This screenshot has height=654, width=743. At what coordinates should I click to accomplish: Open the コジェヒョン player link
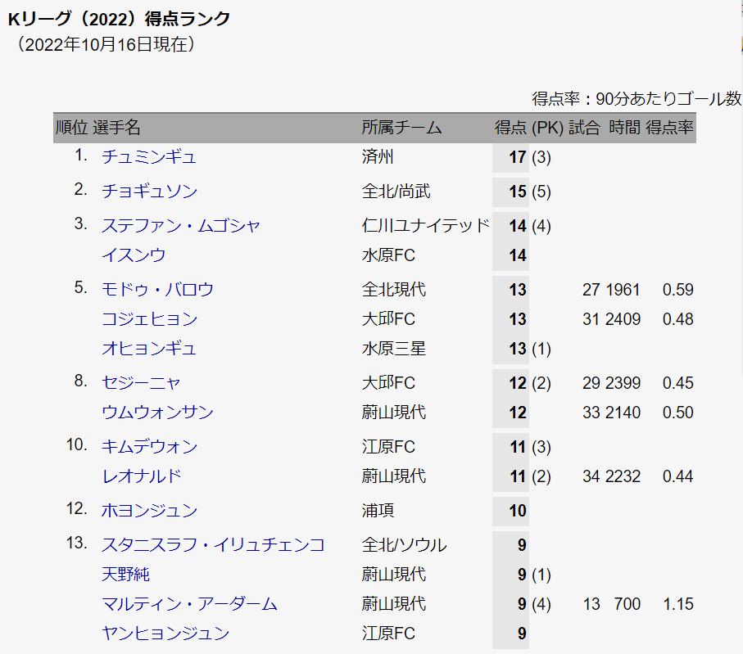click(x=149, y=319)
